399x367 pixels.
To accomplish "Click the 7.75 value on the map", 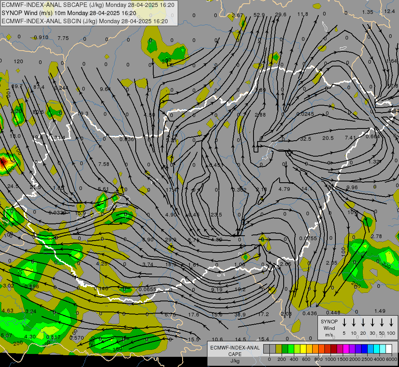I will pyautogui.click(x=63, y=38).
